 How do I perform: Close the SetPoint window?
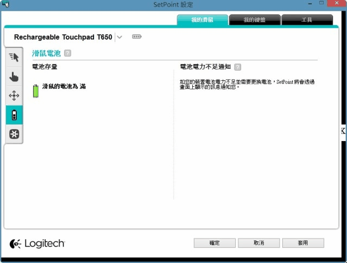pyautogui.click(x=337, y=3)
